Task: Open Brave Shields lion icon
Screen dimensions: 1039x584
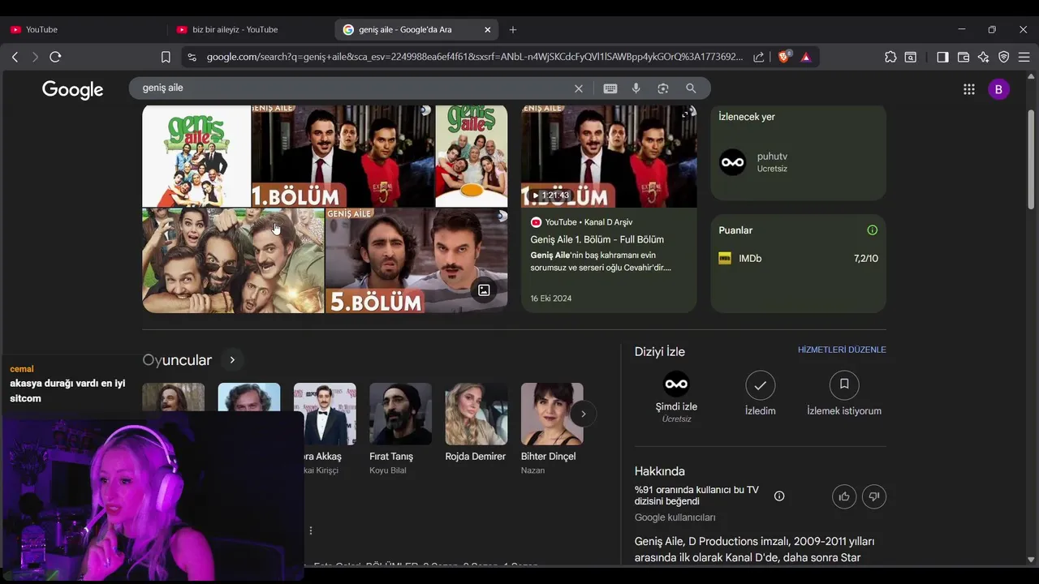Action: click(785, 57)
